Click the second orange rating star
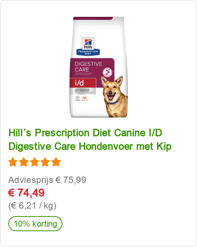Image resolution: width=197 pixels, height=247 pixels. point(24,162)
